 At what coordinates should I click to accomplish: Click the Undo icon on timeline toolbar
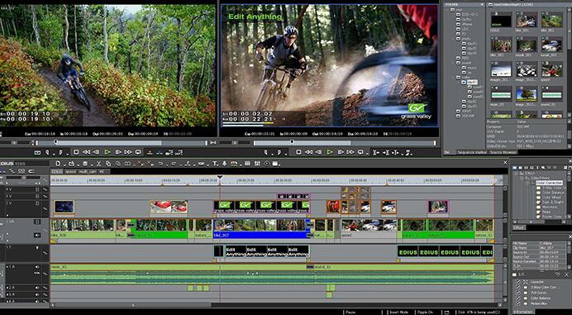point(160,164)
